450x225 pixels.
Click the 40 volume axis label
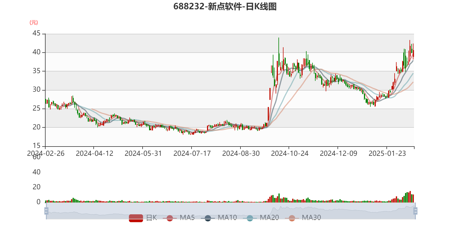pyautogui.click(x=37, y=172)
